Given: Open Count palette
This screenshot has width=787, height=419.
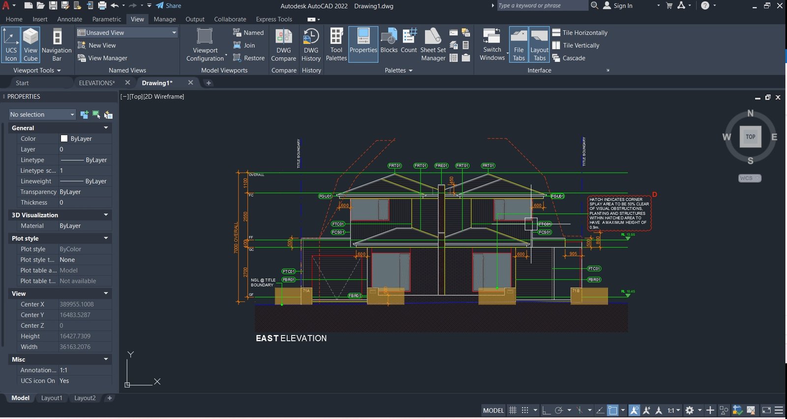Looking at the screenshot, I should click(x=409, y=41).
